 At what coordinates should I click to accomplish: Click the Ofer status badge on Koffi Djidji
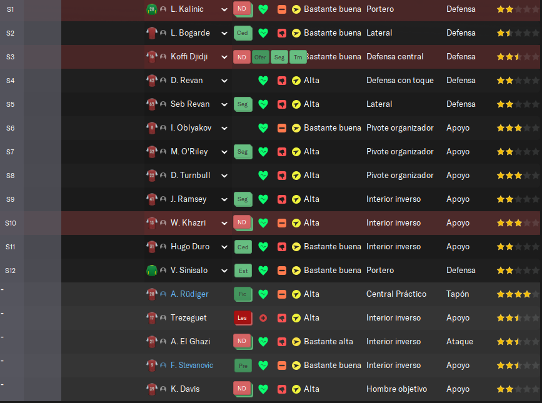tap(260, 57)
